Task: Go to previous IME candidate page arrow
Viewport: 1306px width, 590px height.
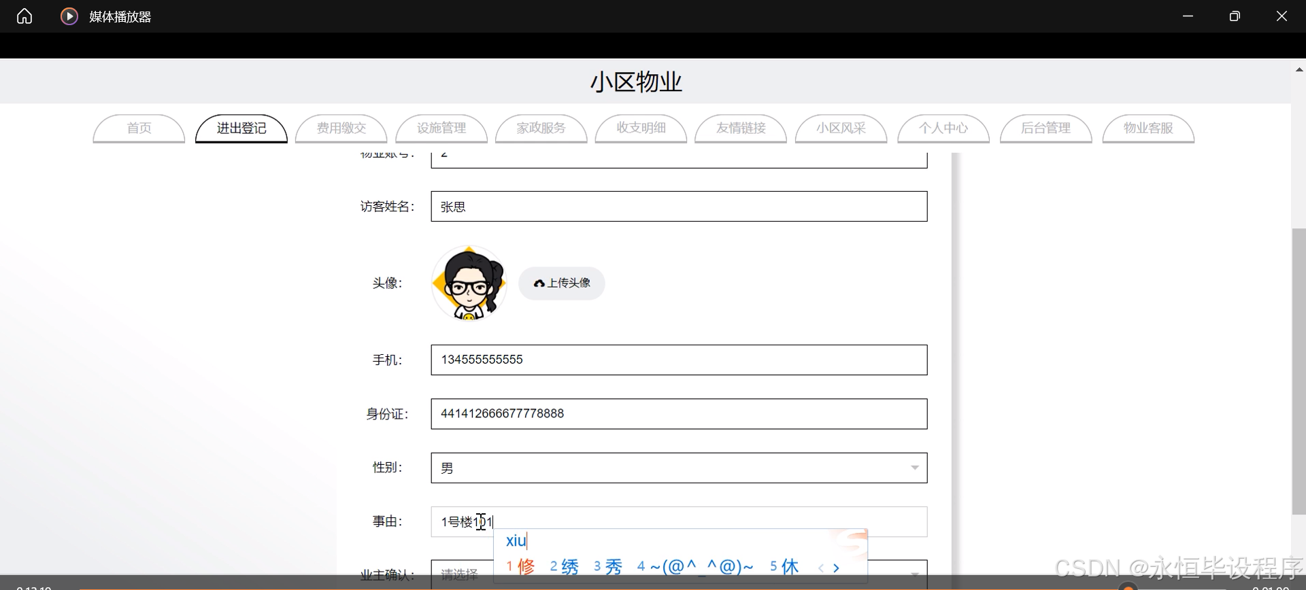Action: [821, 568]
